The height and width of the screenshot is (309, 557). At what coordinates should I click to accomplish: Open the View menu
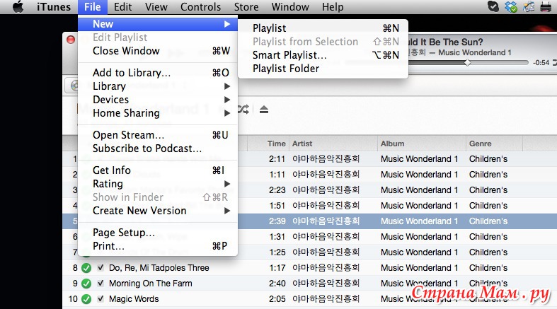point(156,7)
